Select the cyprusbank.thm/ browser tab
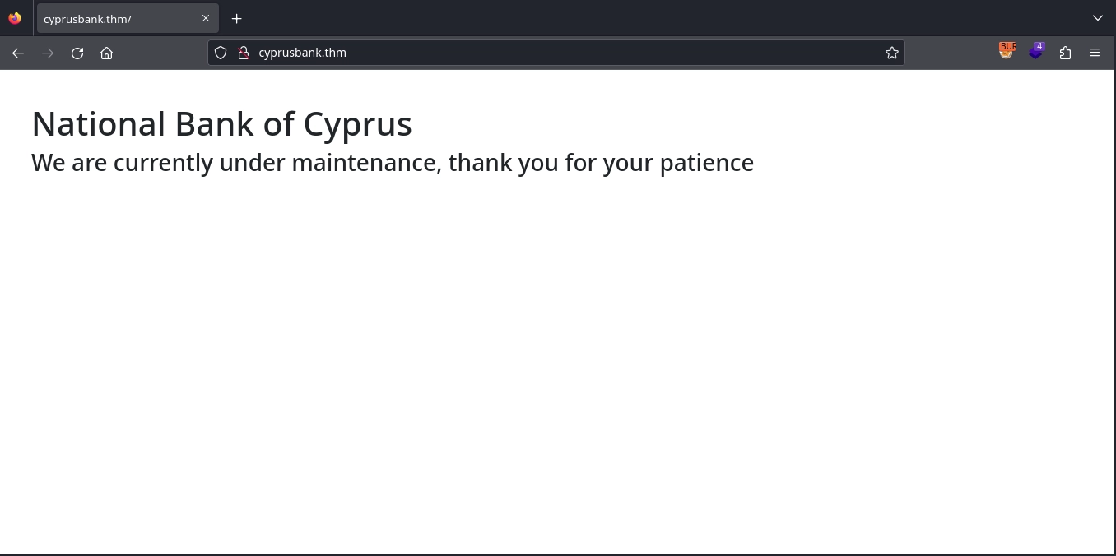This screenshot has width=1116, height=556. [x=115, y=18]
